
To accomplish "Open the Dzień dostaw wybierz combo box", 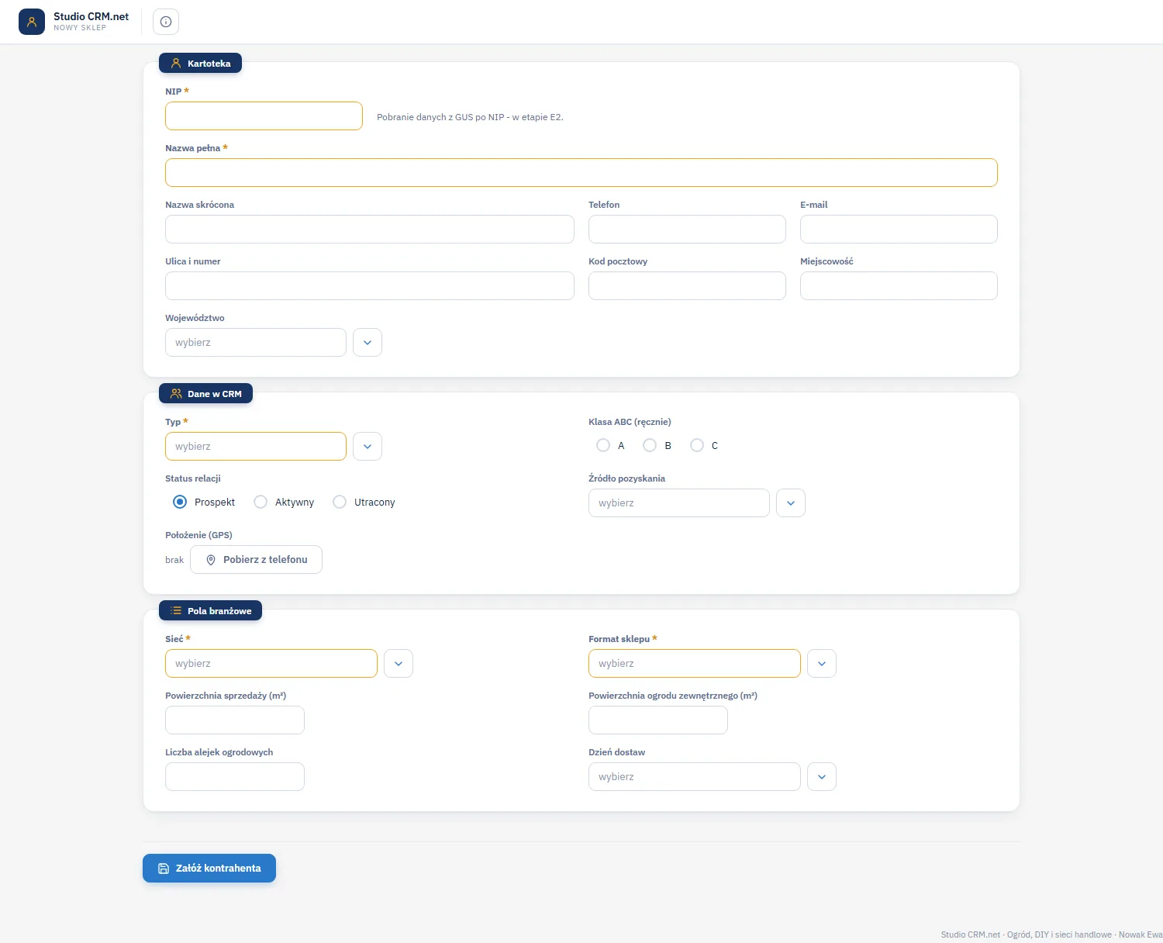I will [695, 777].
